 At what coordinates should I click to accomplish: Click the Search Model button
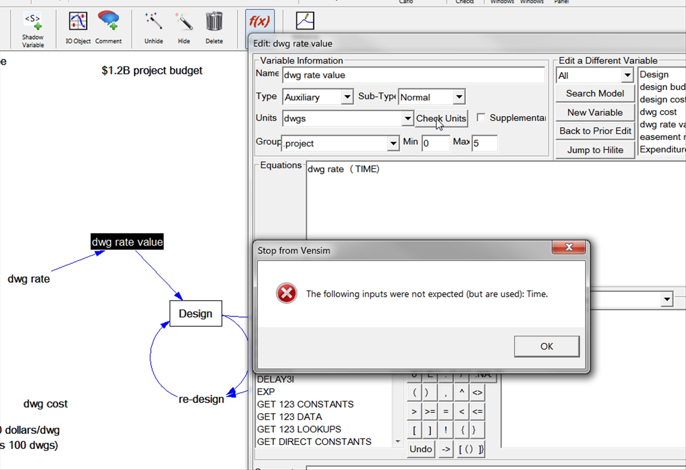click(595, 94)
